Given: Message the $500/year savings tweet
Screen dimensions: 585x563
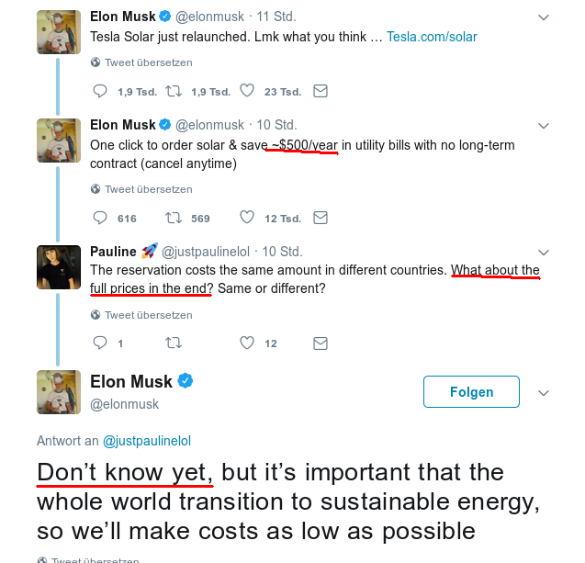Looking at the screenshot, I should click(x=321, y=218).
